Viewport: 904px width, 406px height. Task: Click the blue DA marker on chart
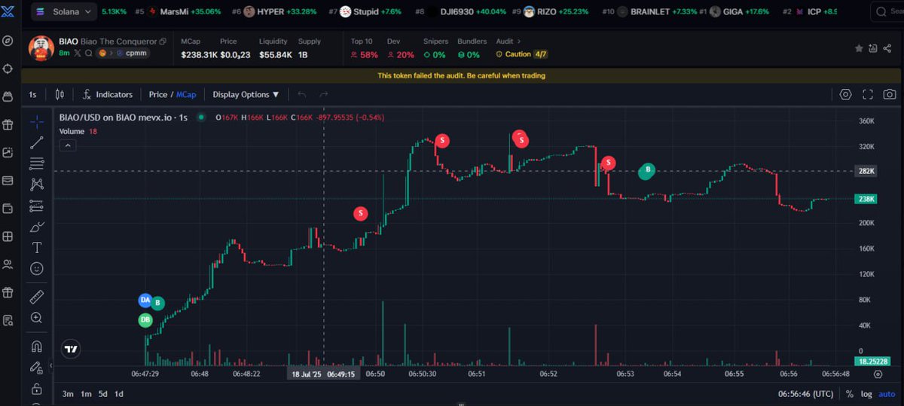[145, 300]
